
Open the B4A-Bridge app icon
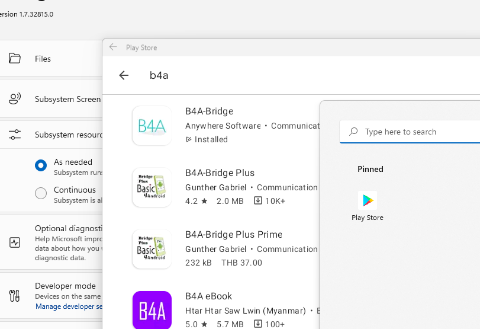pos(152,126)
